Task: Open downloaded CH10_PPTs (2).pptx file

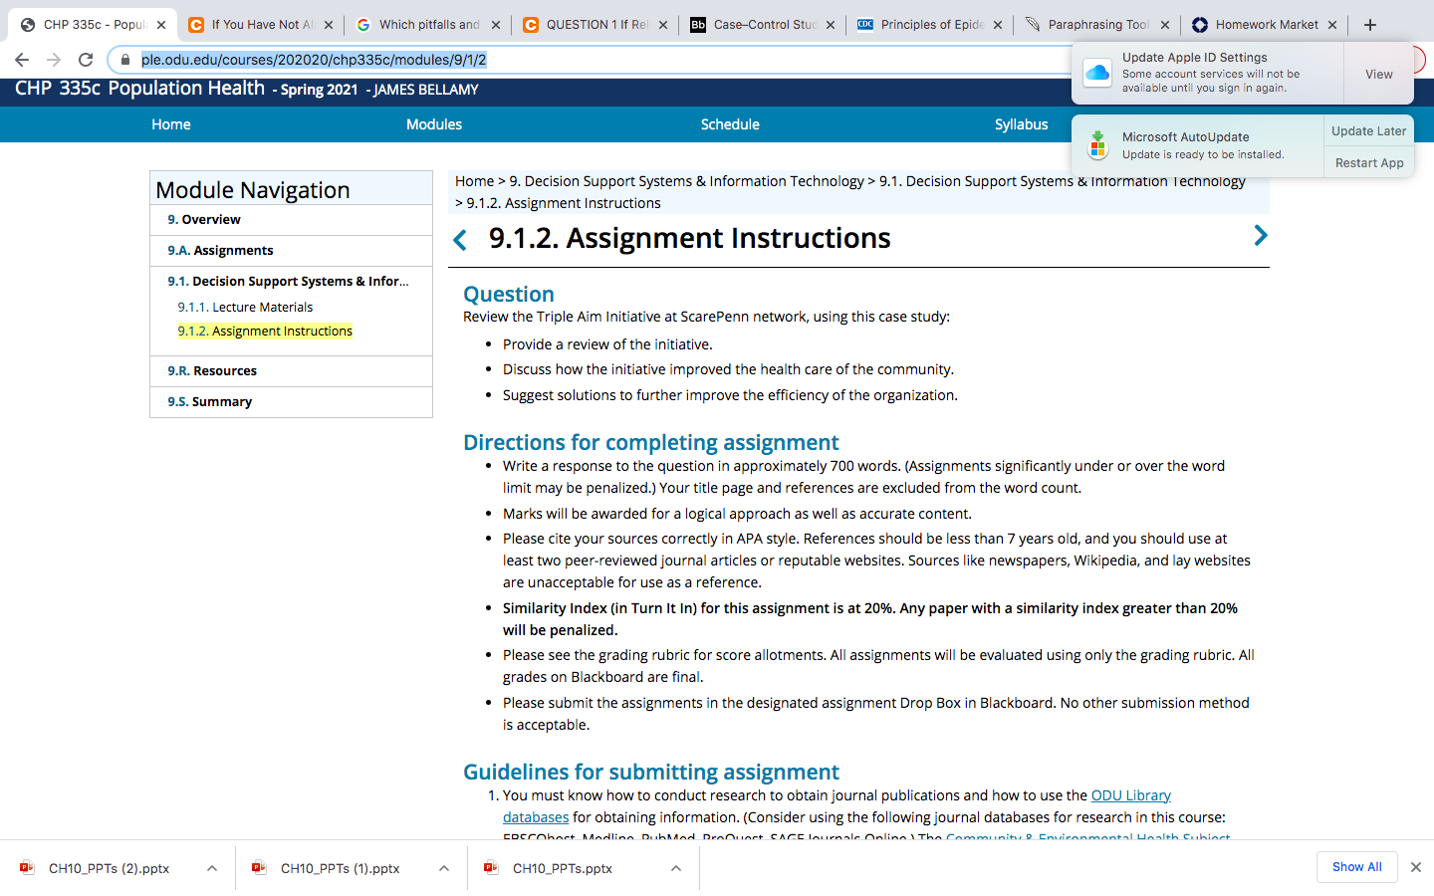Action: click(109, 868)
